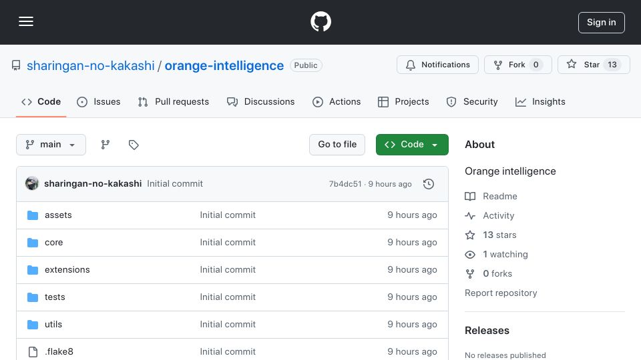Click the star count badge 13

pyautogui.click(x=612, y=65)
